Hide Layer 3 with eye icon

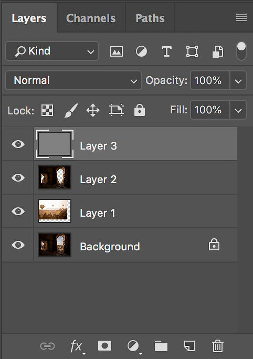click(18, 144)
